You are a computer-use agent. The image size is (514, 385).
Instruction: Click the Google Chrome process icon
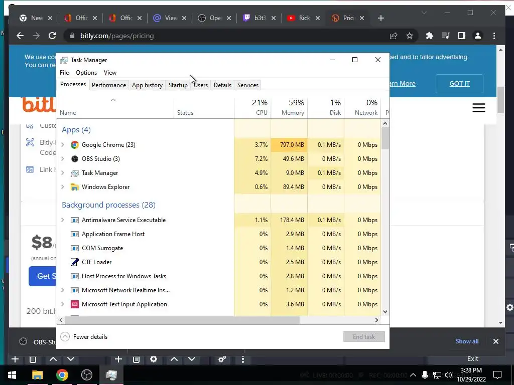(x=75, y=145)
